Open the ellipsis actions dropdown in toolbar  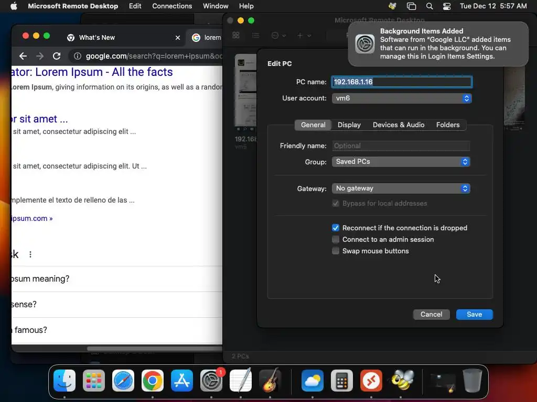[x=278, y=35]
